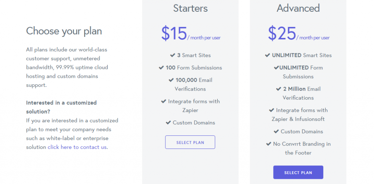Click checkmark next to 100 Form Submissions
Screen dimensions: 374x184
coord(161,68)
